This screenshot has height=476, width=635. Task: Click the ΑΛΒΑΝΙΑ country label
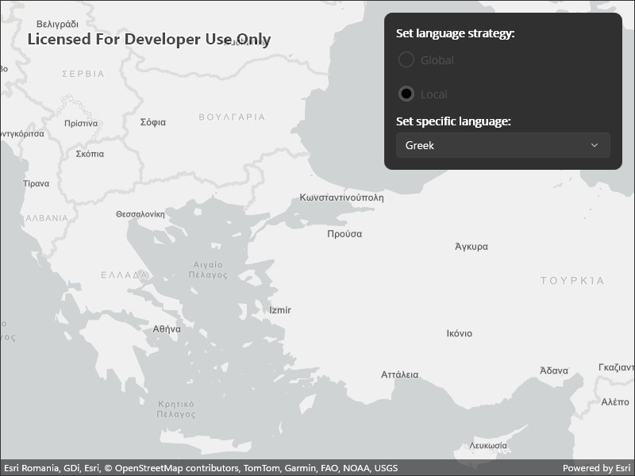pos(47,218)
